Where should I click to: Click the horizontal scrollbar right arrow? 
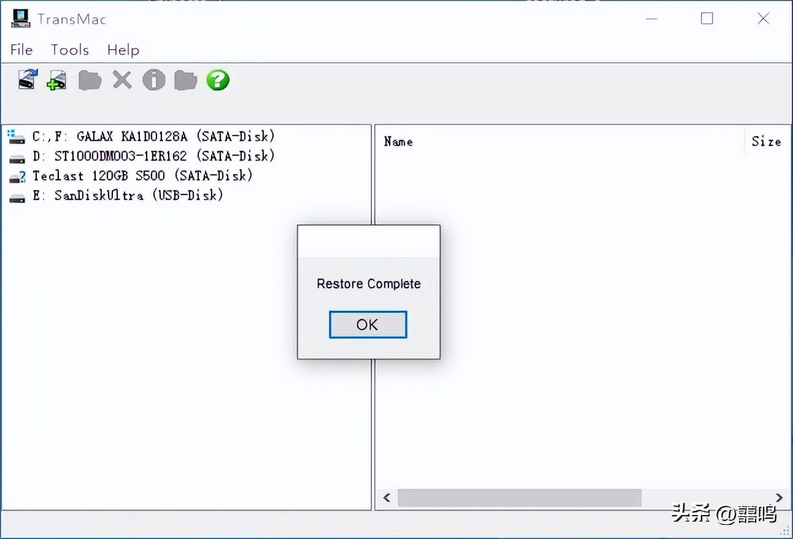coord(779,498)
